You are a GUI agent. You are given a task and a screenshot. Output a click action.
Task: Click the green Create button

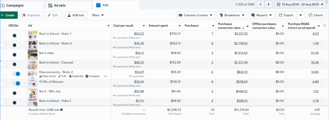pos(9,15)
